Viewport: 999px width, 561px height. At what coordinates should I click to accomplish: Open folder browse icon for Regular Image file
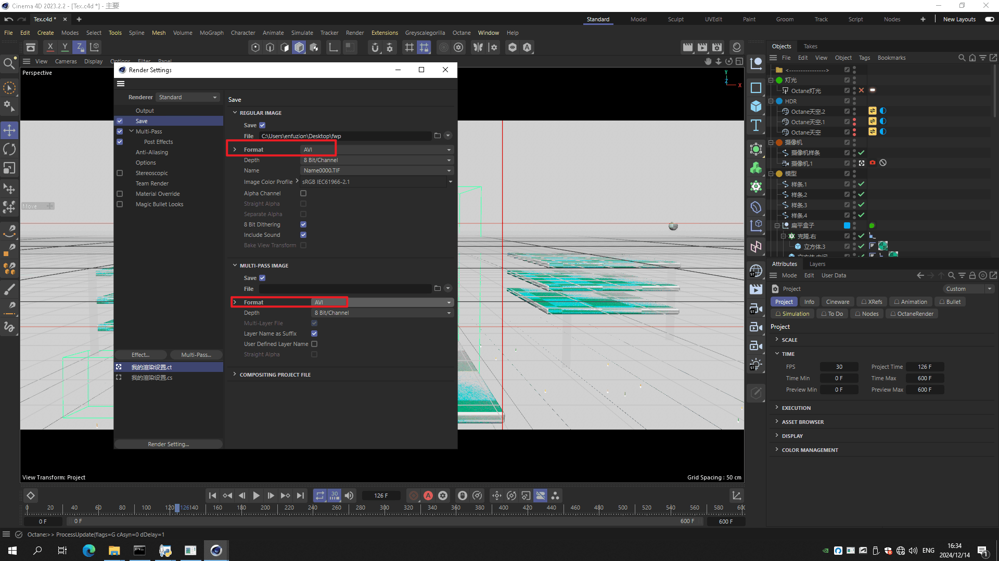[437, 136]
